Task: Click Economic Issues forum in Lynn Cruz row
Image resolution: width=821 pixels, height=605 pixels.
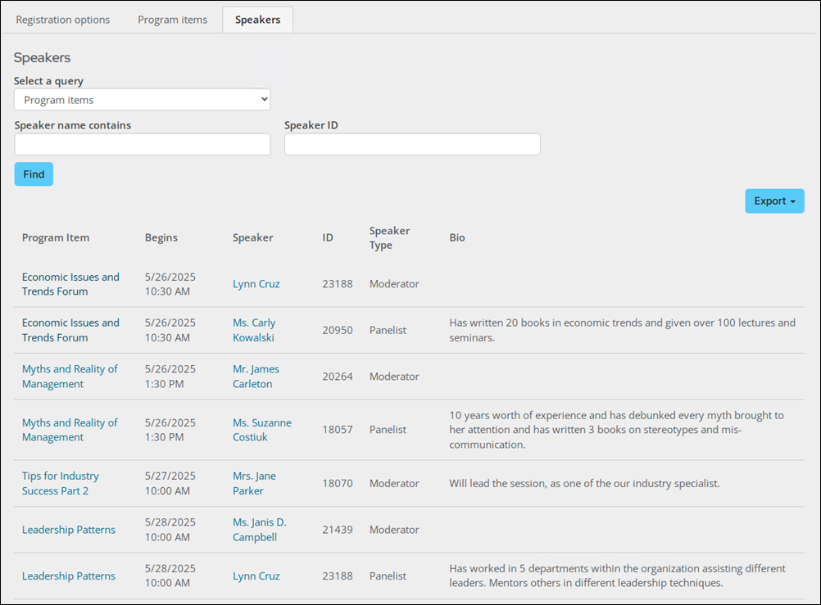Action: tap(70, 284)
